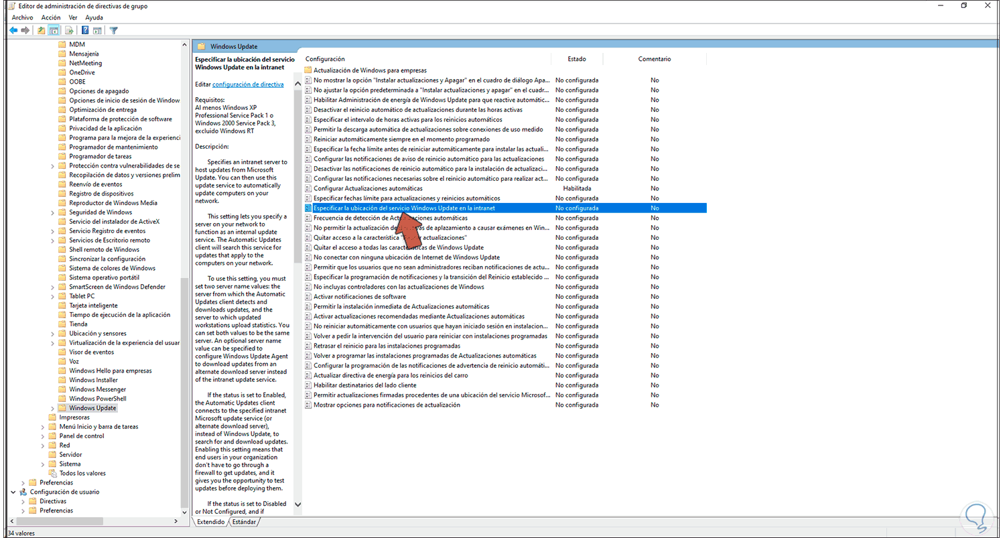Select Menú Inicio y barra de tareas

(x=98, y=427)
